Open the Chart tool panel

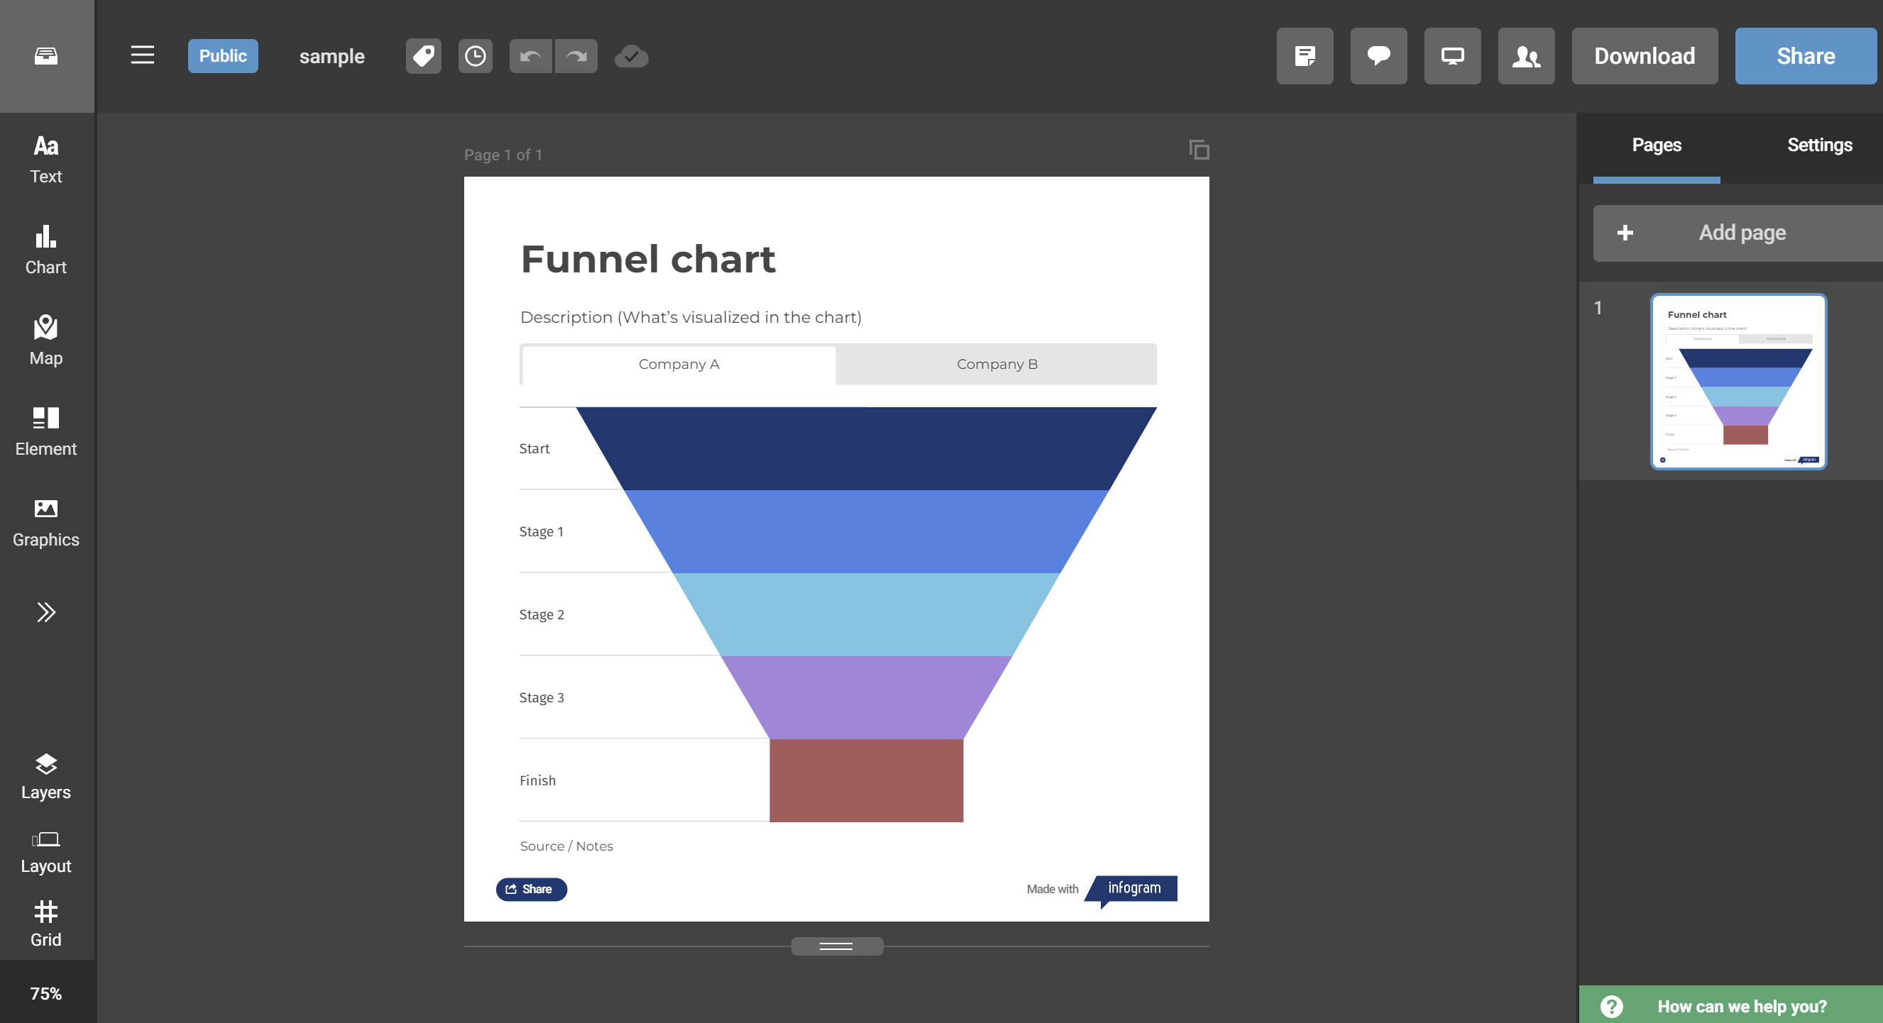(46, 250)
